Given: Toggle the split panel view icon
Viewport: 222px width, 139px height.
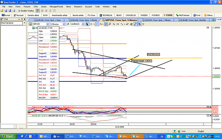Looking at the screenshot, I should (106, 24).
